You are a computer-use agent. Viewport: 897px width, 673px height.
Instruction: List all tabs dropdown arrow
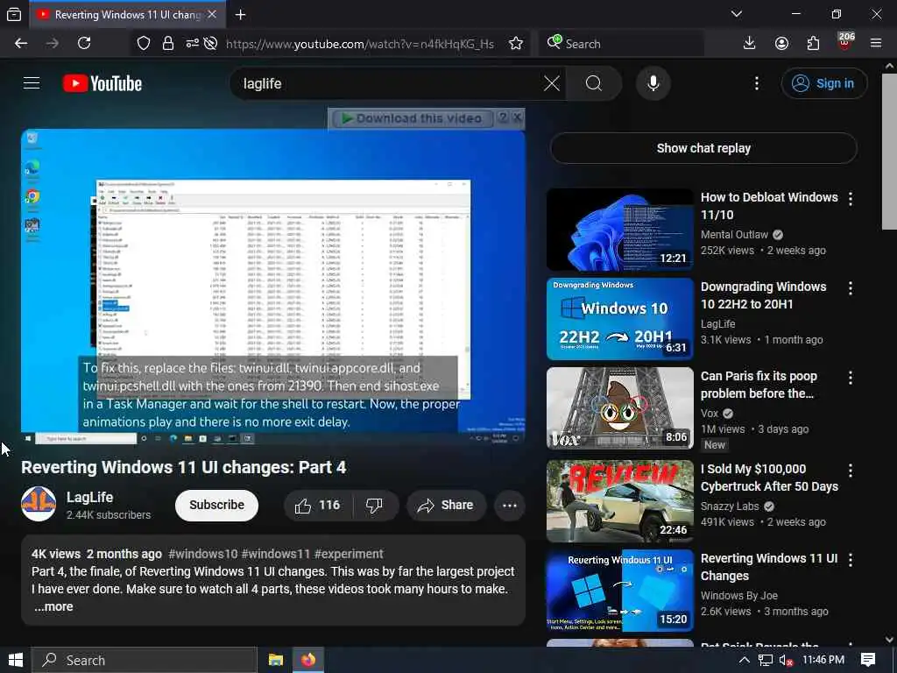tap(736, 14)
